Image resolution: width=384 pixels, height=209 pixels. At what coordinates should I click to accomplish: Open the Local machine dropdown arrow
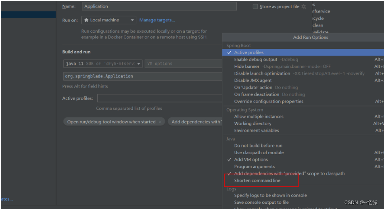coord(133,20)
